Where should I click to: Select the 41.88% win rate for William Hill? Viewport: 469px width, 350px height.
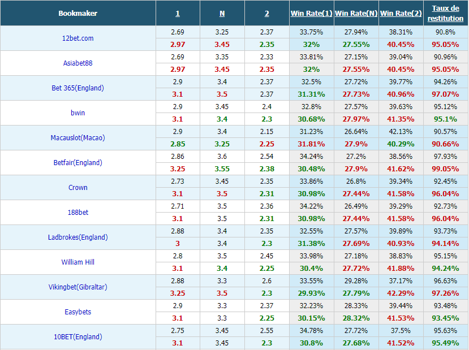click(401, 269)
